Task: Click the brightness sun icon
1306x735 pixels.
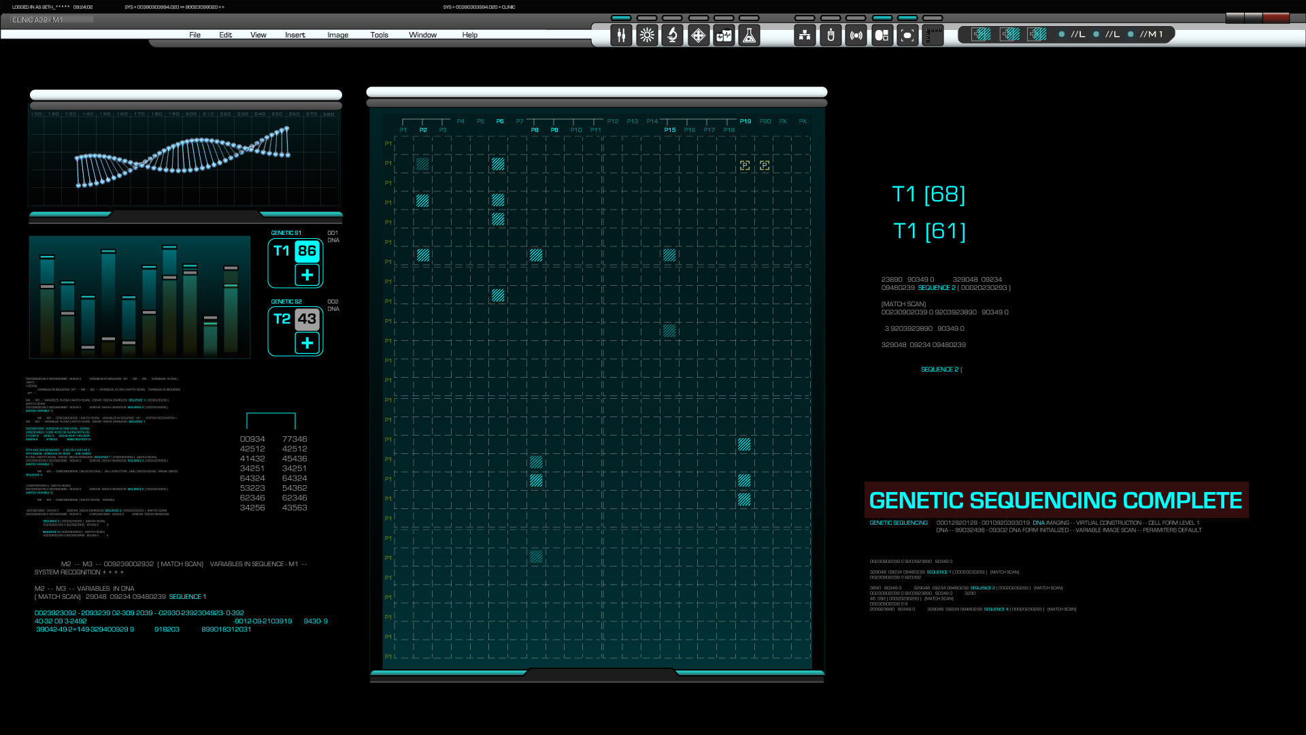Action: point(647,35)
